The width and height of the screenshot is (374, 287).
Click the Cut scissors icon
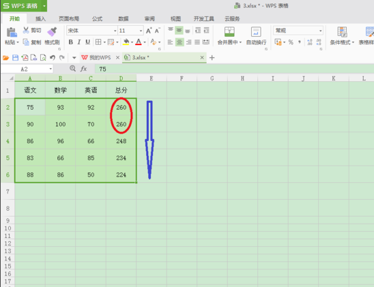tap(26, 30)
